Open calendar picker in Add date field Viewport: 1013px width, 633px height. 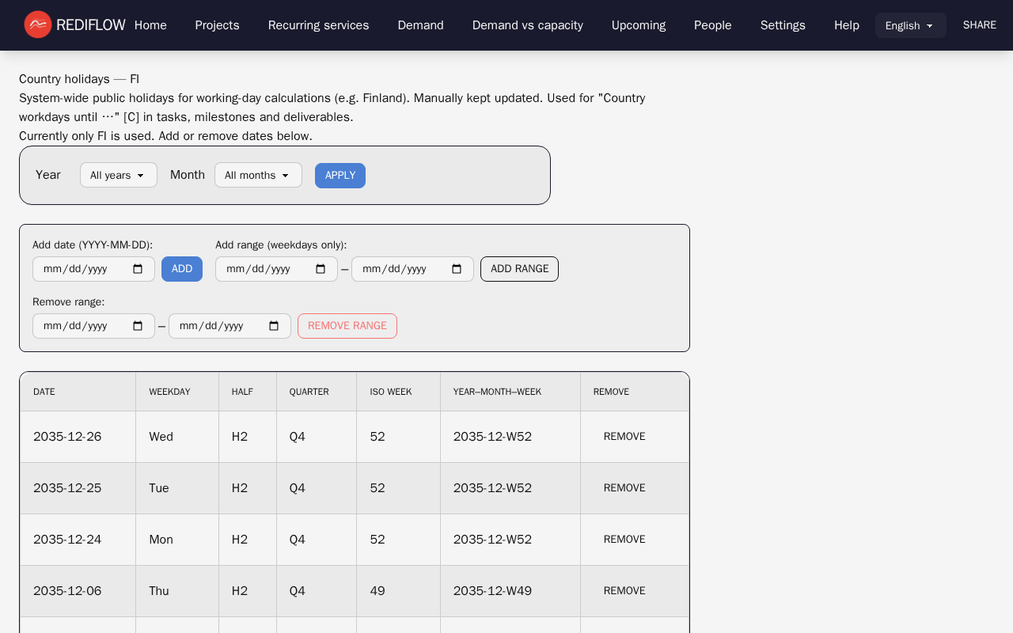[138, 269]
